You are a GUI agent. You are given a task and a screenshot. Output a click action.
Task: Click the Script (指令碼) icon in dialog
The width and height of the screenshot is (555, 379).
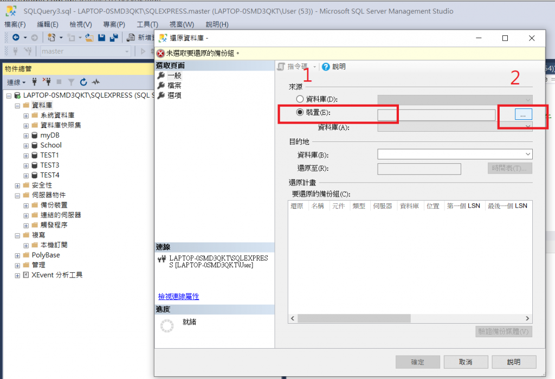pyautogui.click(x=281, y=67)
